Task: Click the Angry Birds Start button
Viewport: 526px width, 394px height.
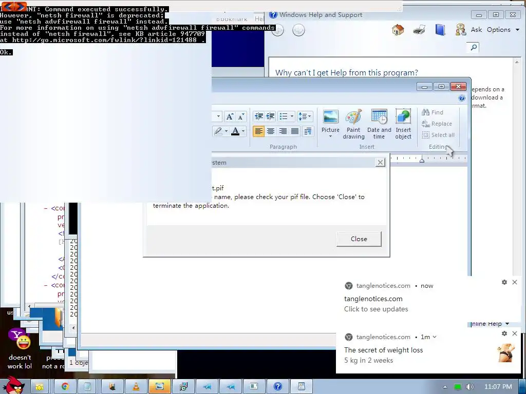Action: click(14, 385)
